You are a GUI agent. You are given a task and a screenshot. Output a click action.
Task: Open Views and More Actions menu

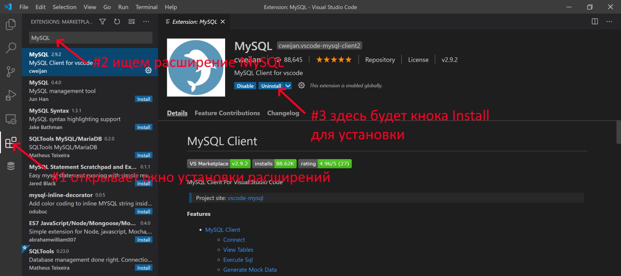[146, 21]
